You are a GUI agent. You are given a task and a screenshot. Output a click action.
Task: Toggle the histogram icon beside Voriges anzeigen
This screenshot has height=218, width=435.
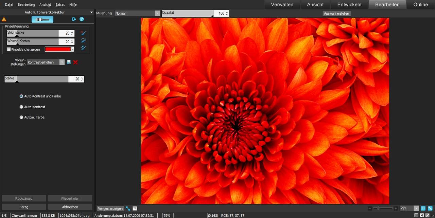tap(135, 208)
